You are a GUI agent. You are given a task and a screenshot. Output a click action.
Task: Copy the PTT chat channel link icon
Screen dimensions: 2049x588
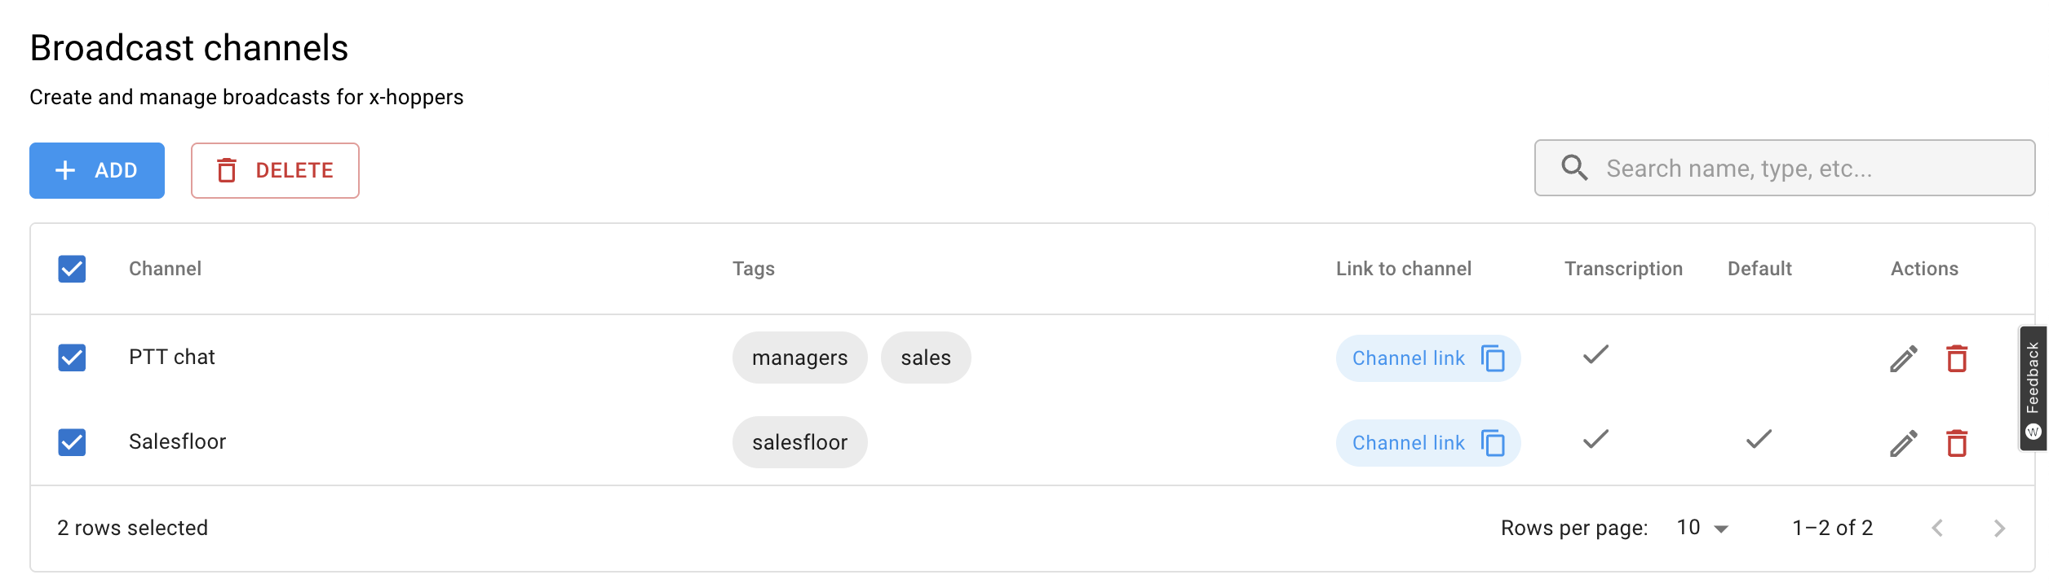1493,358
